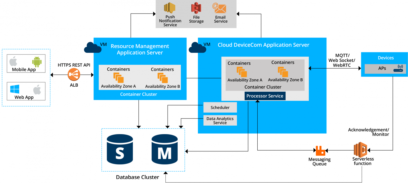Click the Cloud DeviceCom Application Server header
The image size is (408, 183).
263,45
